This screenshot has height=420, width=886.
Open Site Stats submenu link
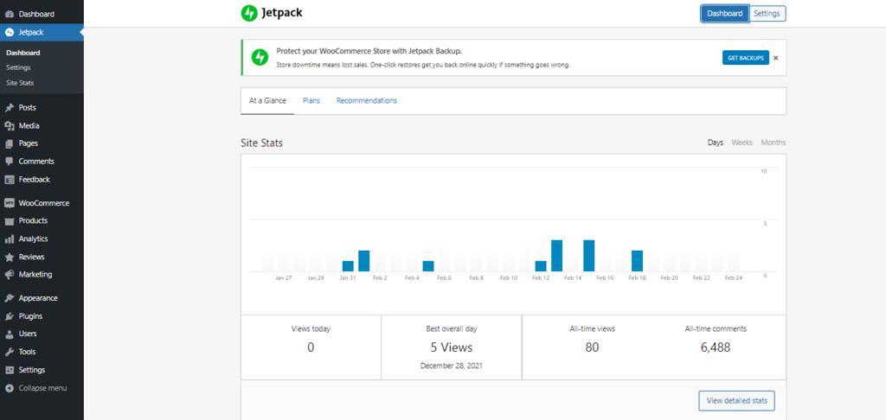pos(20,83)
